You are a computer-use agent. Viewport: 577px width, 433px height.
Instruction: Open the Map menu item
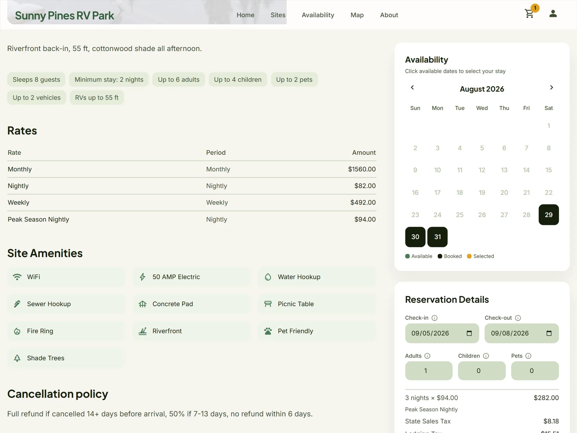(x=357, y=15)
